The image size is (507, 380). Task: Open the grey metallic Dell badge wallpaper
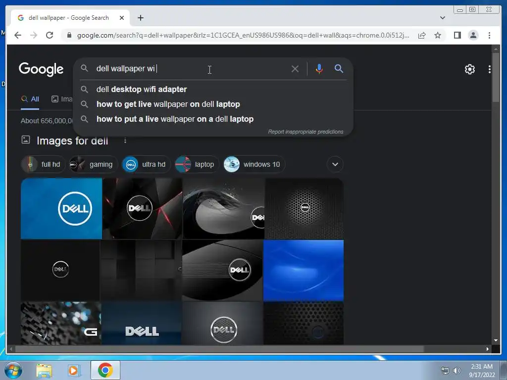[x=222, y=323]
